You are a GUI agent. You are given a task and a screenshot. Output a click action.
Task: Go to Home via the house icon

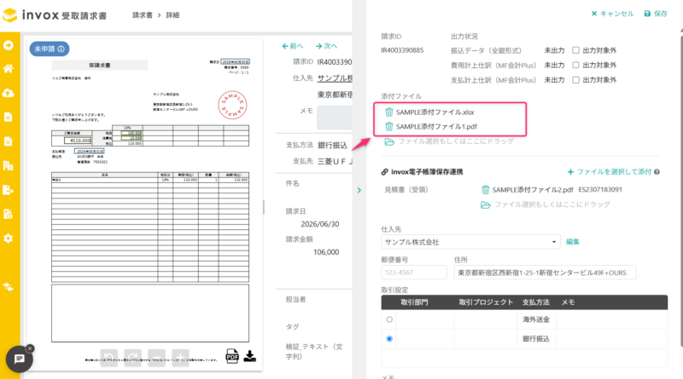(x=9, y=68)
